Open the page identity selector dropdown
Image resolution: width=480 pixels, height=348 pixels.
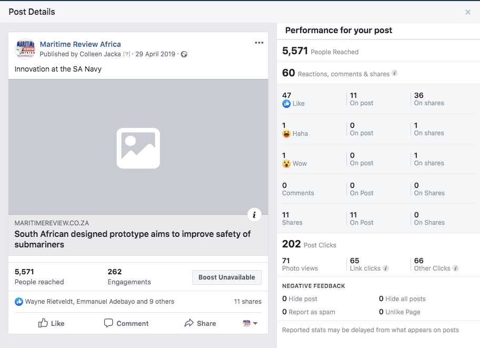(x=250, y=323)
